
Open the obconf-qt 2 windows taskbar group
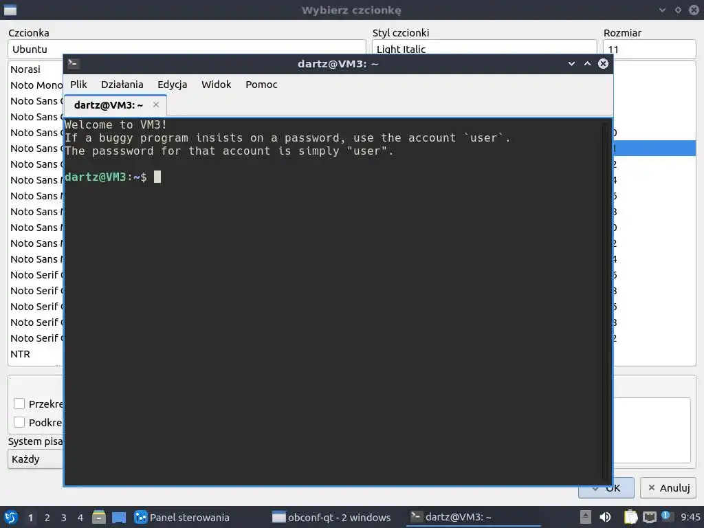(332, 517)
